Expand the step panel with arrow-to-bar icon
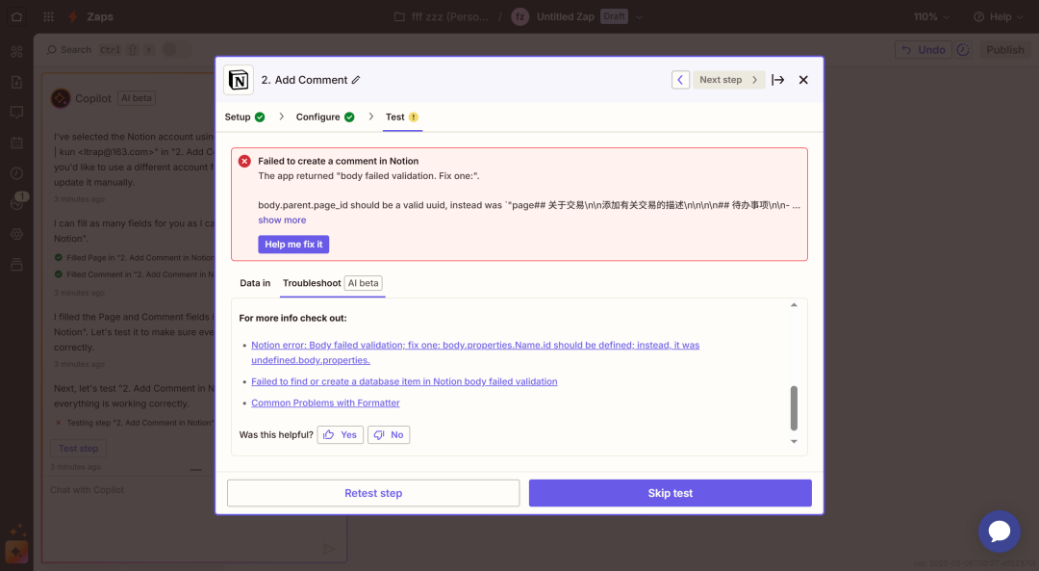Image resolution: width=1039 pixels, height=571 pixels. click(778, 80)
